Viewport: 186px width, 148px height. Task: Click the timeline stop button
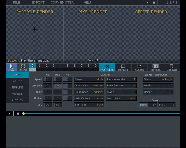(17, 113)
